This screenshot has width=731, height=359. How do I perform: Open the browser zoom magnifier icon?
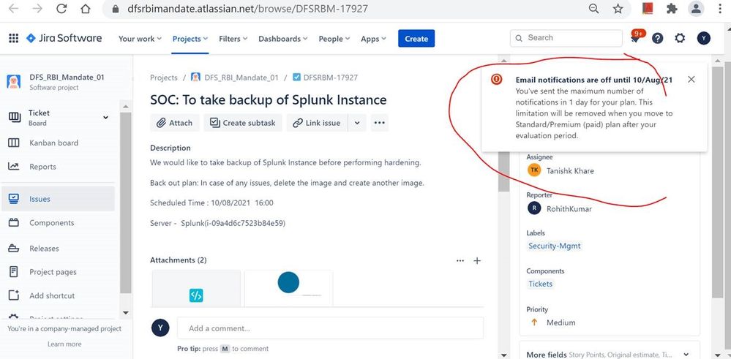[593, 8]
